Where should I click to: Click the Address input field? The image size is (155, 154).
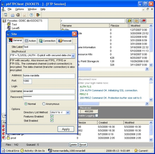(x=49, y=76)
